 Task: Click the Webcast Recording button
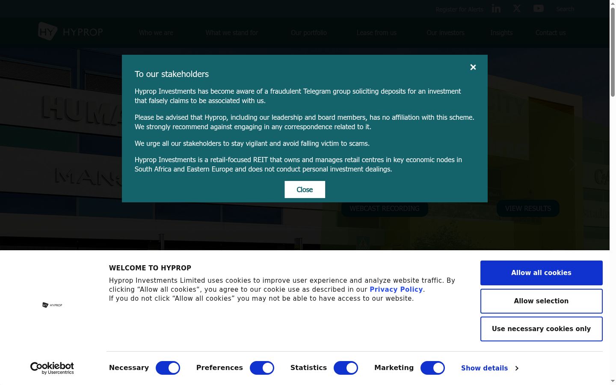pos(385,208)
